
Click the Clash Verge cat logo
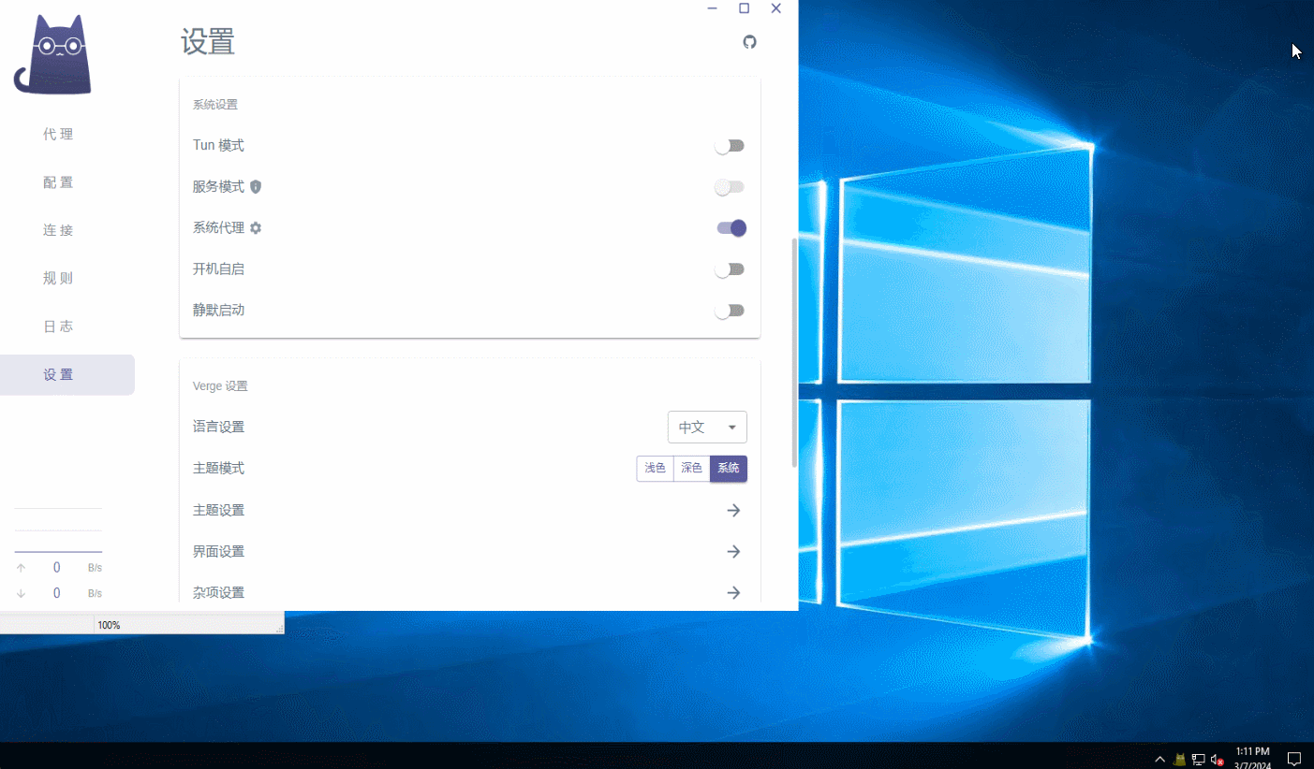53,55
